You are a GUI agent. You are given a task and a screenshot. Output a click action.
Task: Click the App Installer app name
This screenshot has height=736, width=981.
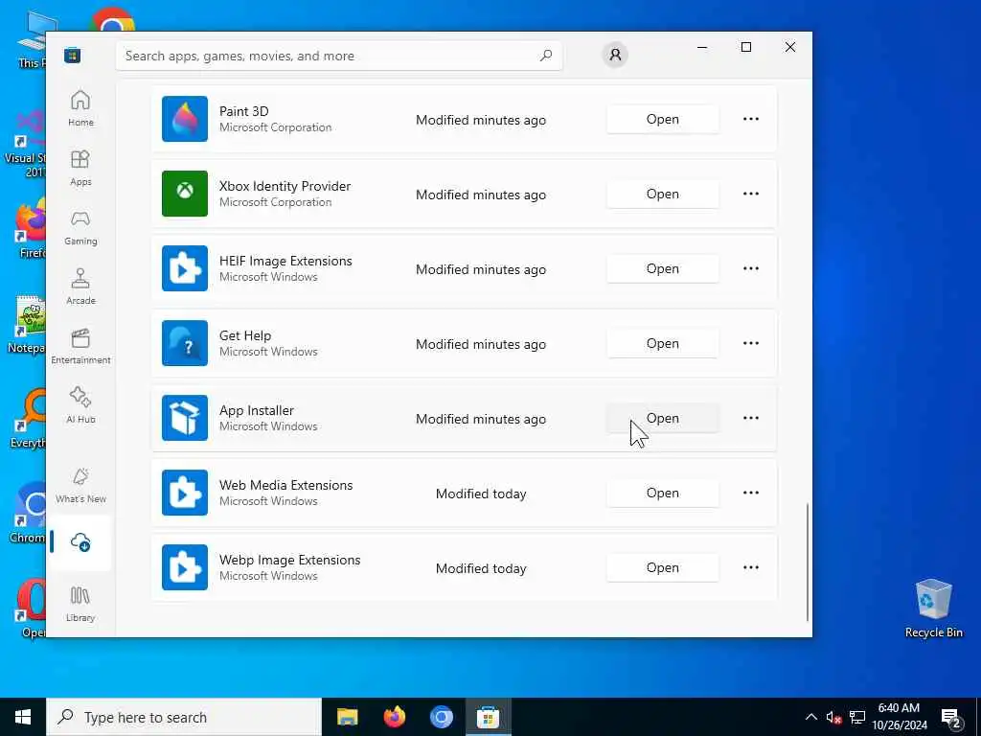(257, 410)
